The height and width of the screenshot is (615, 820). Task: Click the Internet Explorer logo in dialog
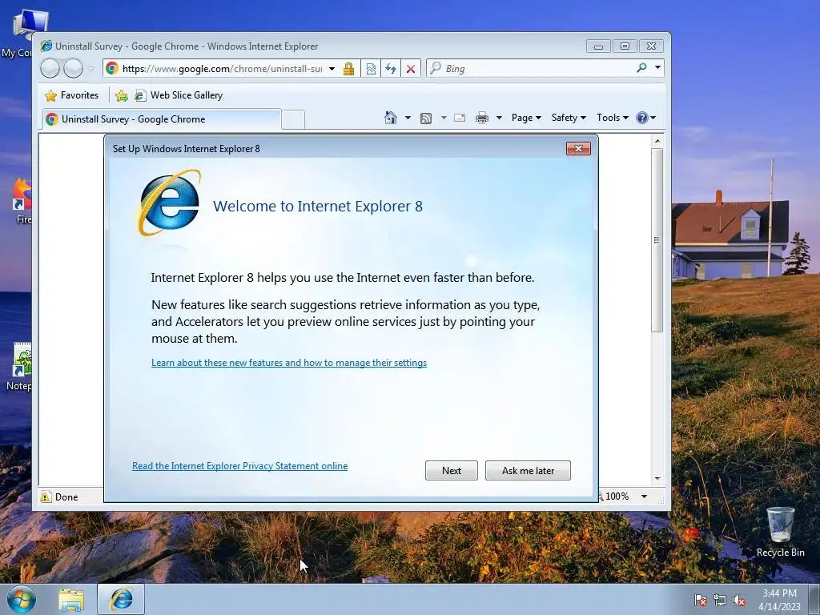[x=169, y=203]
